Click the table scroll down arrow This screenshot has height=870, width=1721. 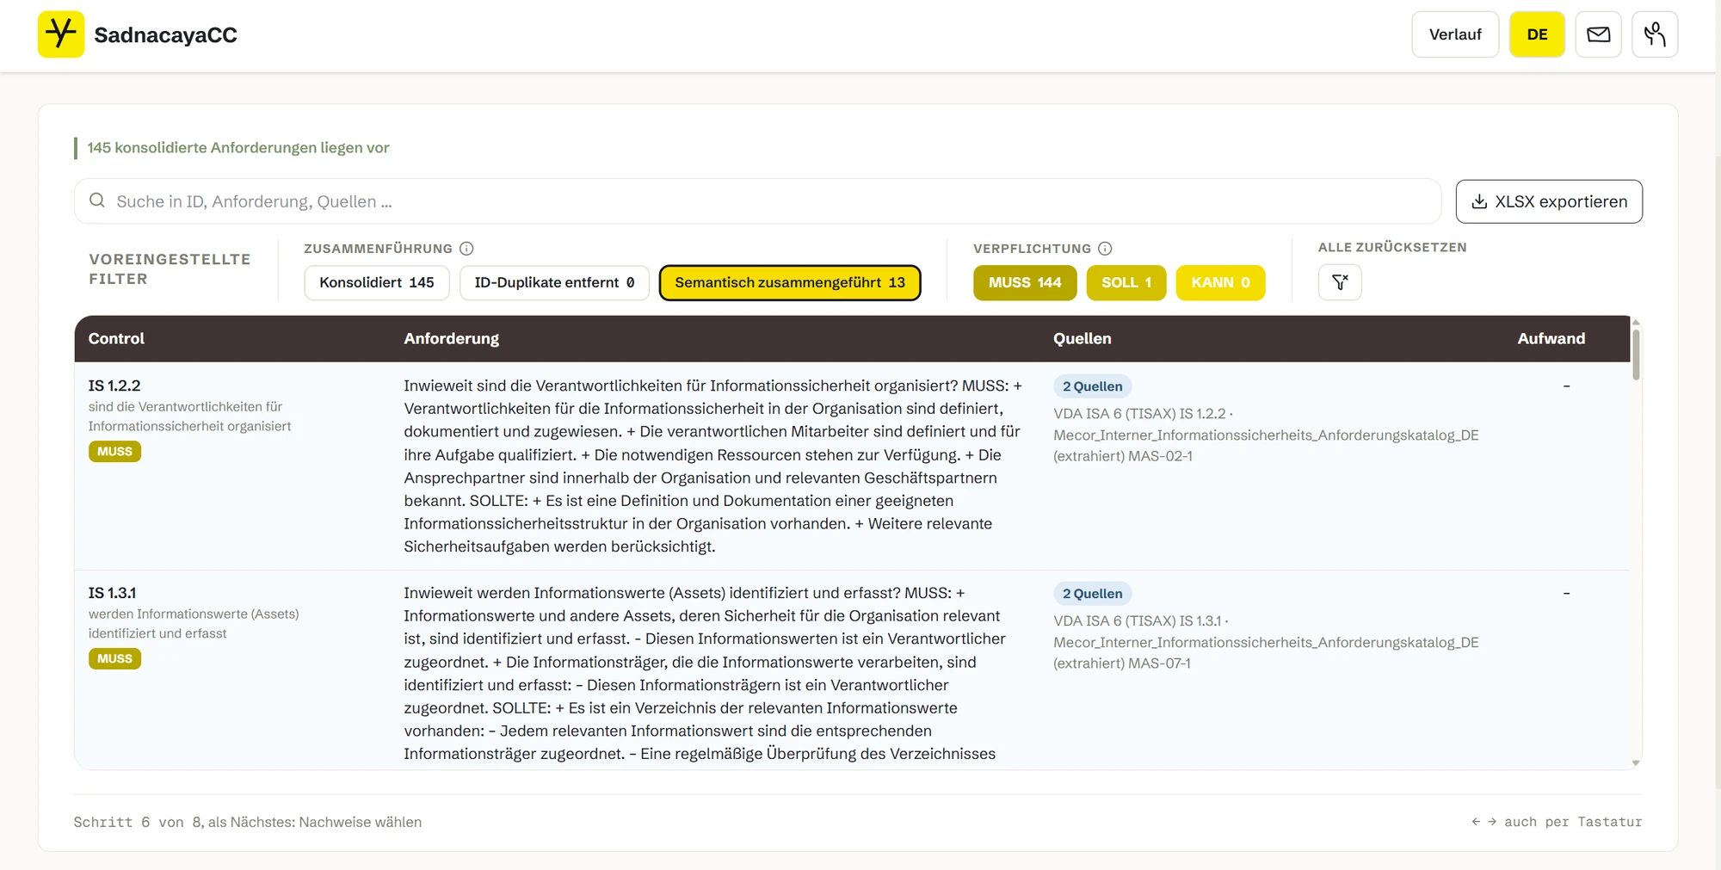tap(1636, 763)
